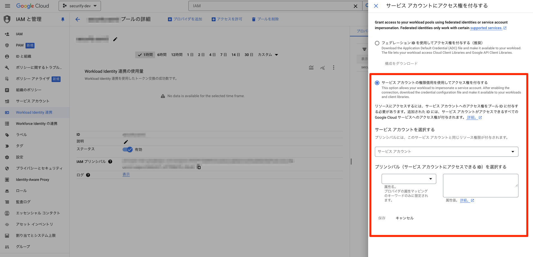Select サービス アカウントの権限借用 radio option
This screenshot has height=257, width=533.
coord(377,83)
